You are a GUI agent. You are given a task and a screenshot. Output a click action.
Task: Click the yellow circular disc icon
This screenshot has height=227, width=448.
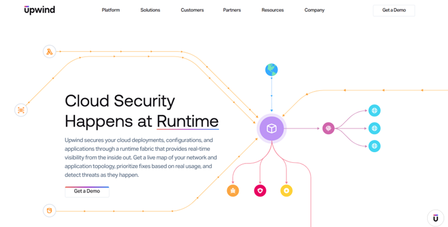(x=287, y=191)
